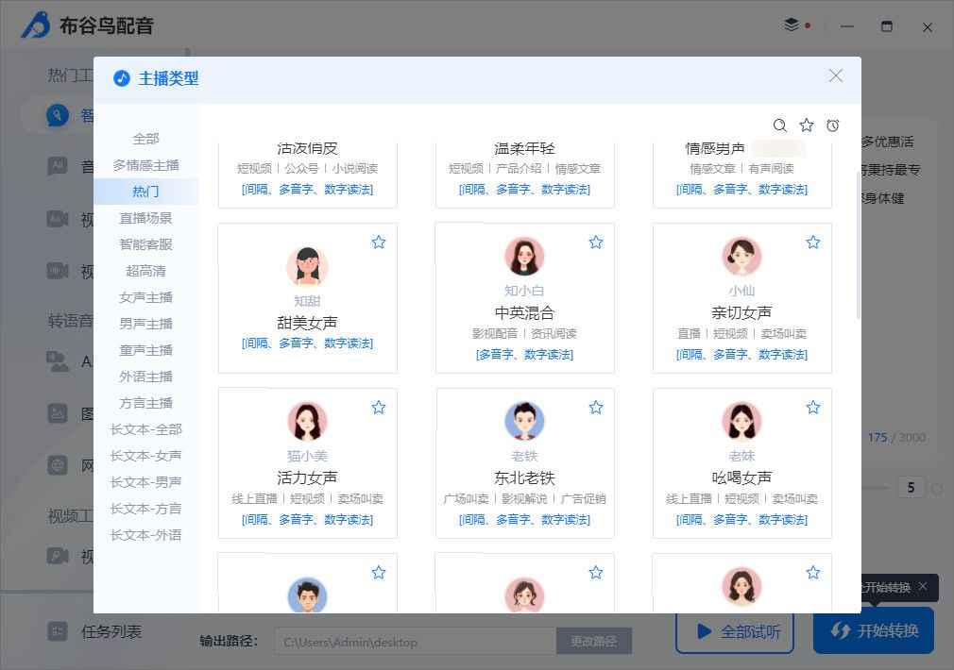Click the layers icon in title bar
Viewport: 954px width, 670px height.
[x=791, y=25]
